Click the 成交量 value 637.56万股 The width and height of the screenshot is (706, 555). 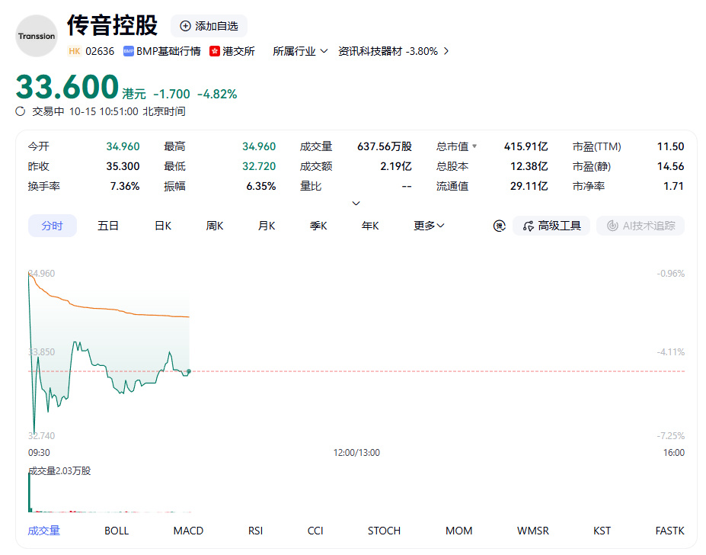[x=385, y=146]
